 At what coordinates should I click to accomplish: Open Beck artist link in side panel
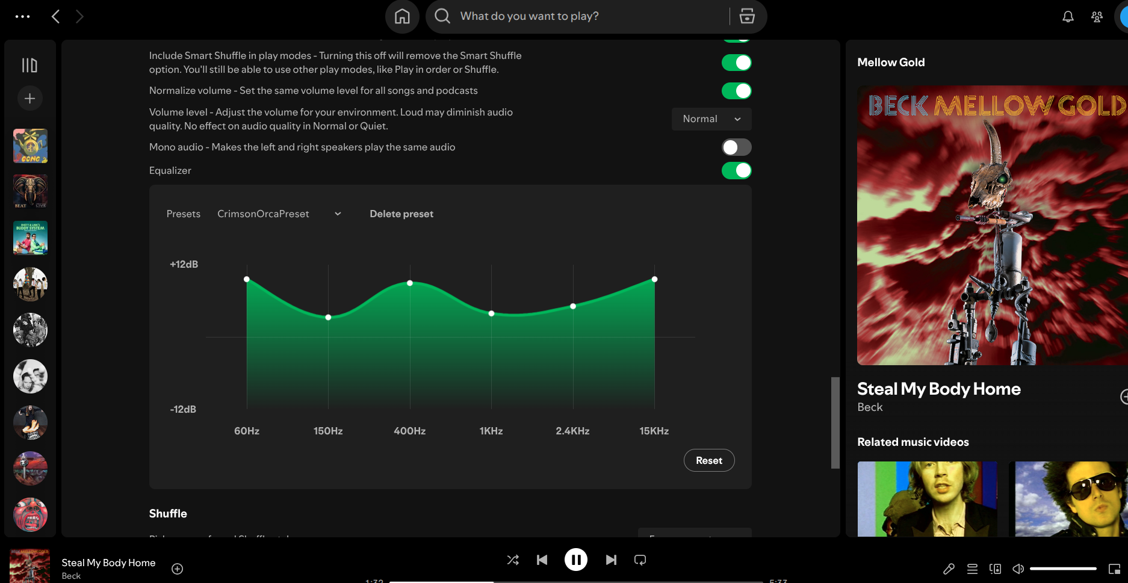[x=870, y=407]
